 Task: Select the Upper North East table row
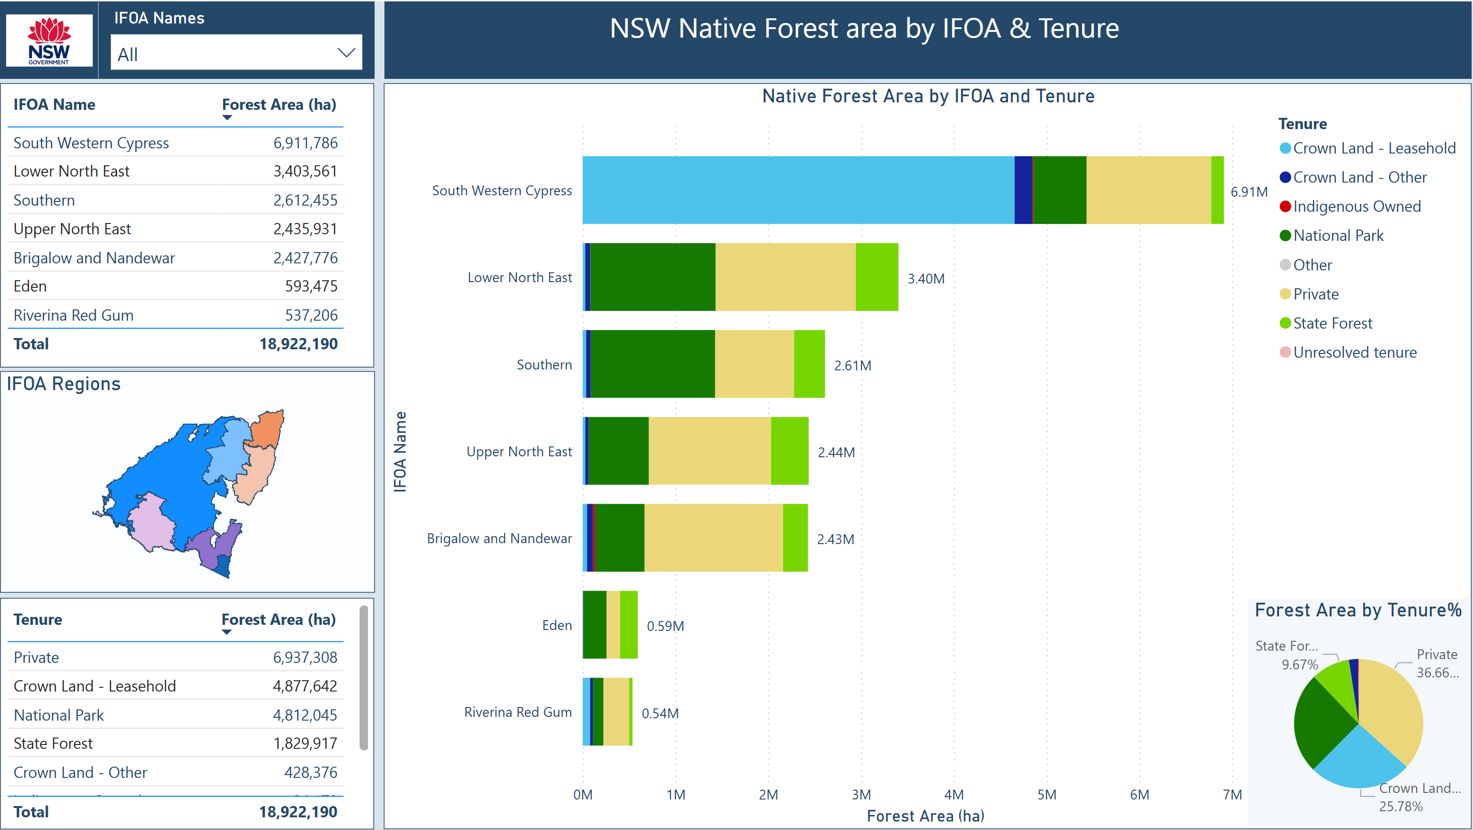[x=176, y=229]
